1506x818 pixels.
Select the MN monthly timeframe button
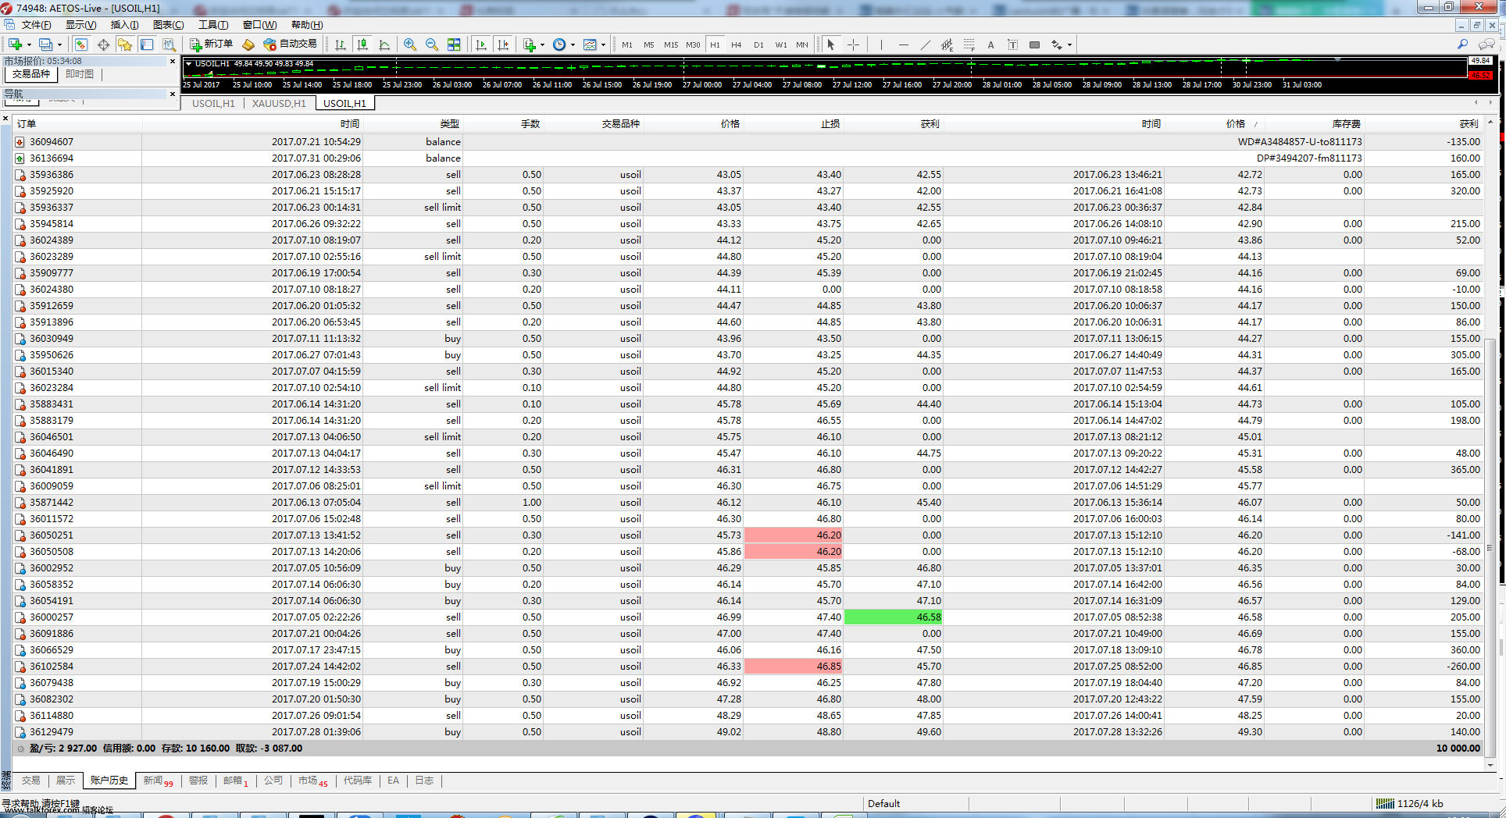tap(802, 44)
